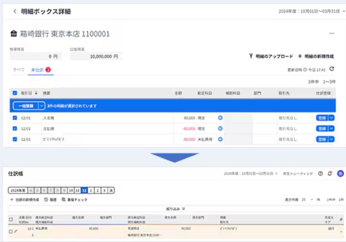346x242 pixels.
Task: Click the attachment clip column icon
Action: 341,219
